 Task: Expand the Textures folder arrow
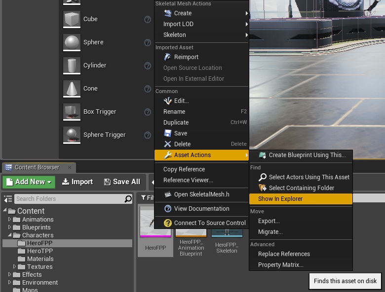pyautogui.click(x=14, y=266)
